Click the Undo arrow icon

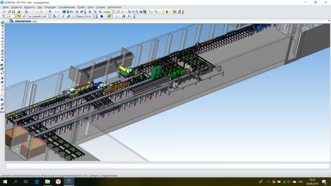tap(55, 12)
